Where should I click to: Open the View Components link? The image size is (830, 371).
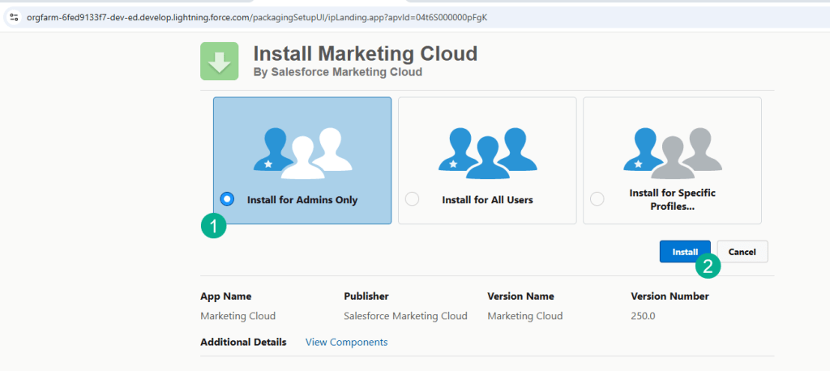coord(346,342)
